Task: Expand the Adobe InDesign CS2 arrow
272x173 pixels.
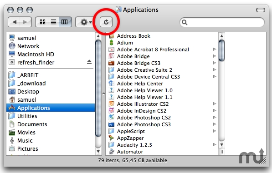Action: click(x=215, y=110)
